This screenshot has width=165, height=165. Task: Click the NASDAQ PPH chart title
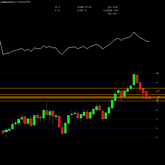(x=23, y=2)
